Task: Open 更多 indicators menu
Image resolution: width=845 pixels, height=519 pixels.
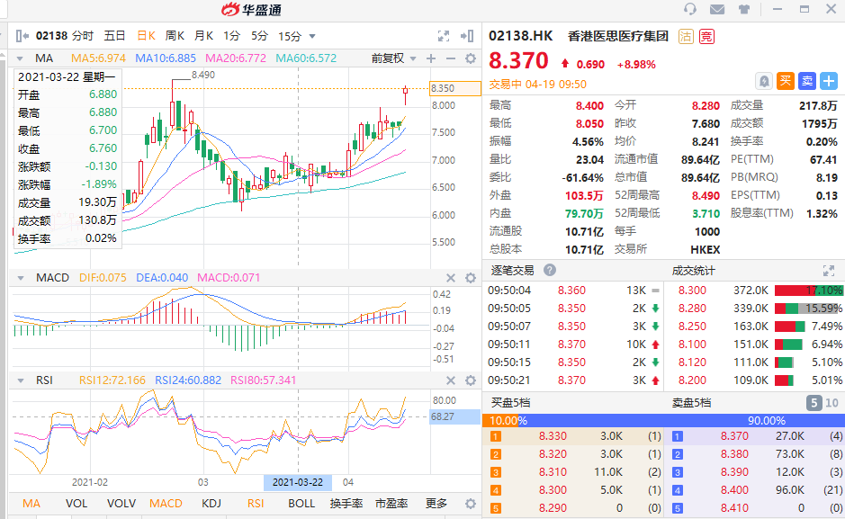Action: coord(436,504)
